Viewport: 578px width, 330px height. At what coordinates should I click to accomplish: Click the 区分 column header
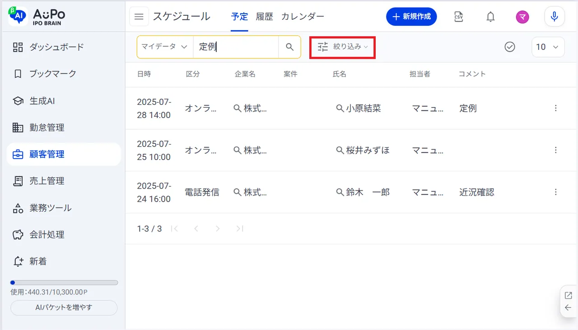click(x=193, y=74)
